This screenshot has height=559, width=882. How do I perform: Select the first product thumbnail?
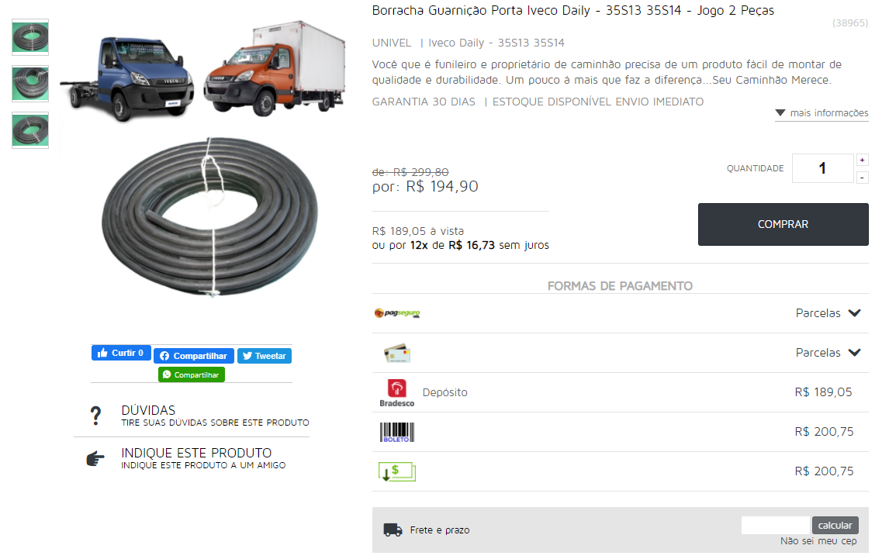click(30, 37)
